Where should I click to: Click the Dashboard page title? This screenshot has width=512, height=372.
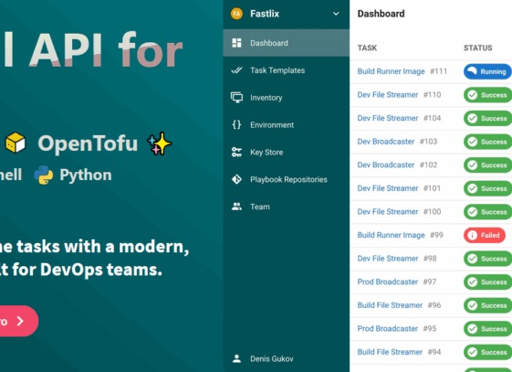[381, 14]
